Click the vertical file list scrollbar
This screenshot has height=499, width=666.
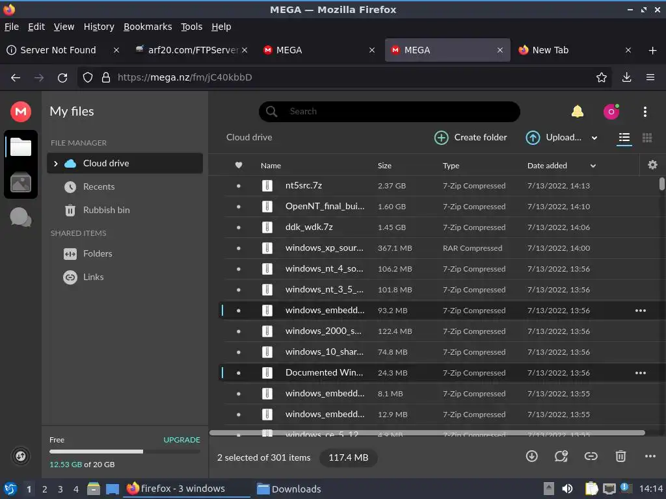[661, 184]
